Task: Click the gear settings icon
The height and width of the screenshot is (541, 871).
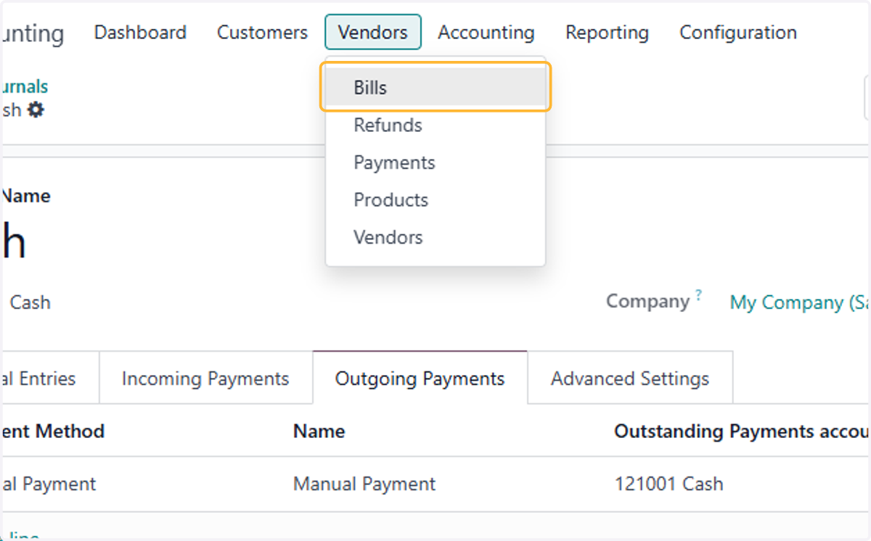Action: coord(36,110)
